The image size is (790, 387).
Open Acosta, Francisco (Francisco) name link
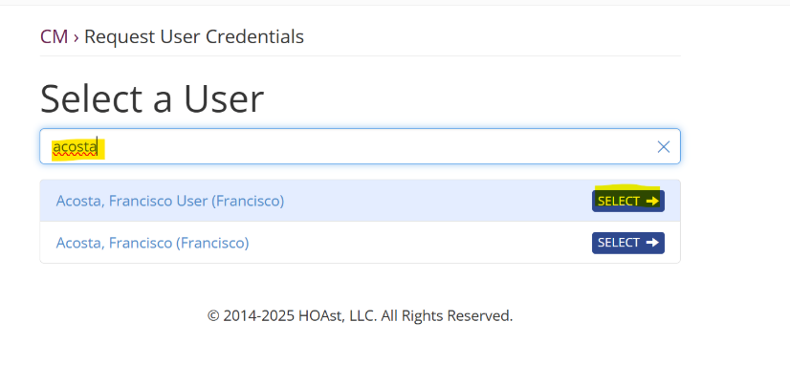[152, 243]
